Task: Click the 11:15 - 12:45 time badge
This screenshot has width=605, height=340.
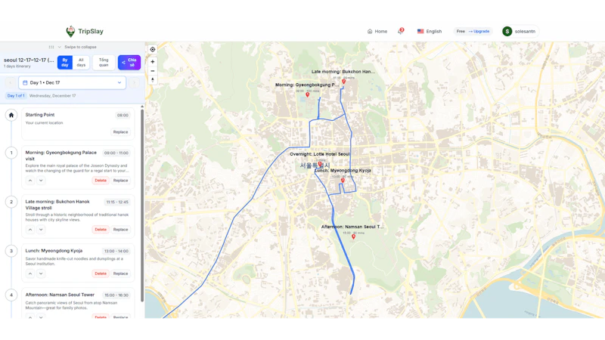Action: 117,202
